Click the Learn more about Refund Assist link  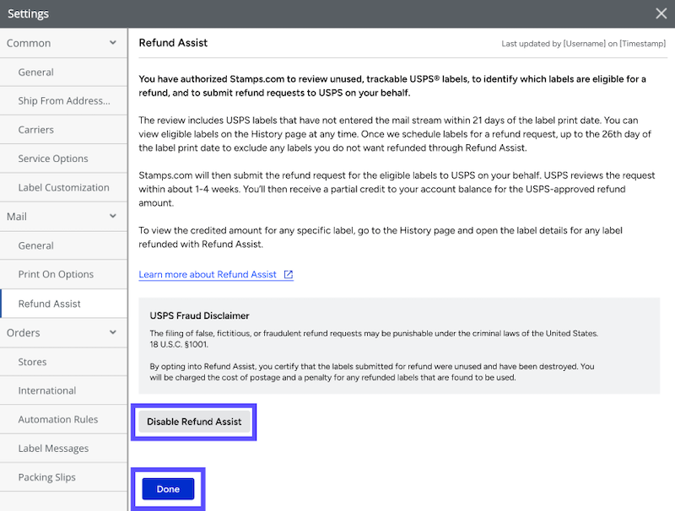point(208,274)
